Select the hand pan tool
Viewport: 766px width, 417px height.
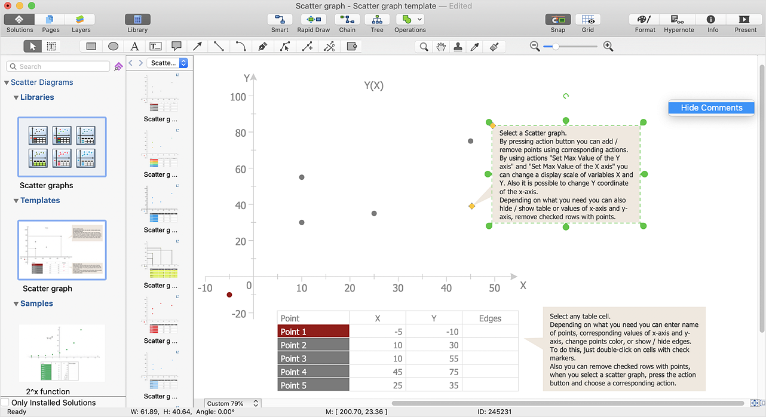point(441,46)
